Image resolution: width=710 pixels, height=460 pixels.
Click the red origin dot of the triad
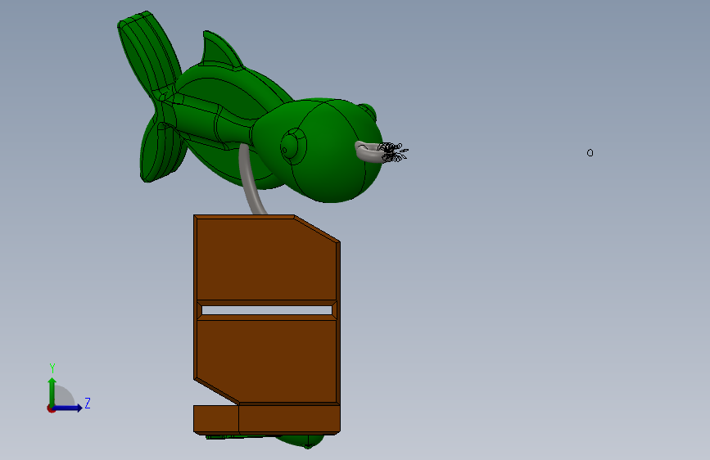click(51, 408)
